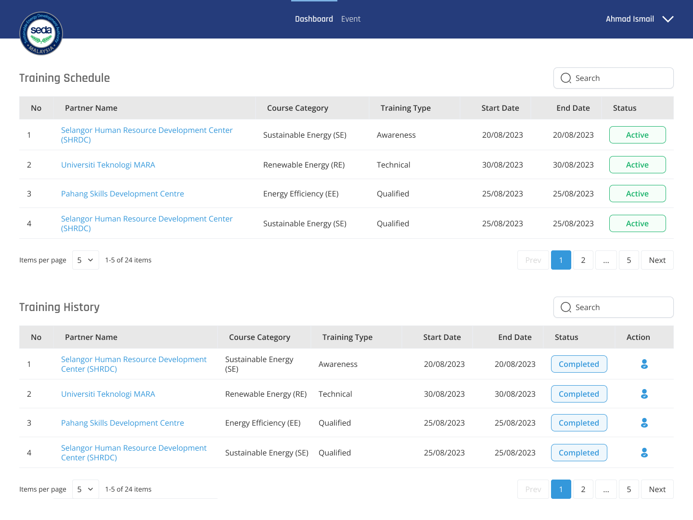Open participants icon for Pahang Skills history row

point(644,423)
